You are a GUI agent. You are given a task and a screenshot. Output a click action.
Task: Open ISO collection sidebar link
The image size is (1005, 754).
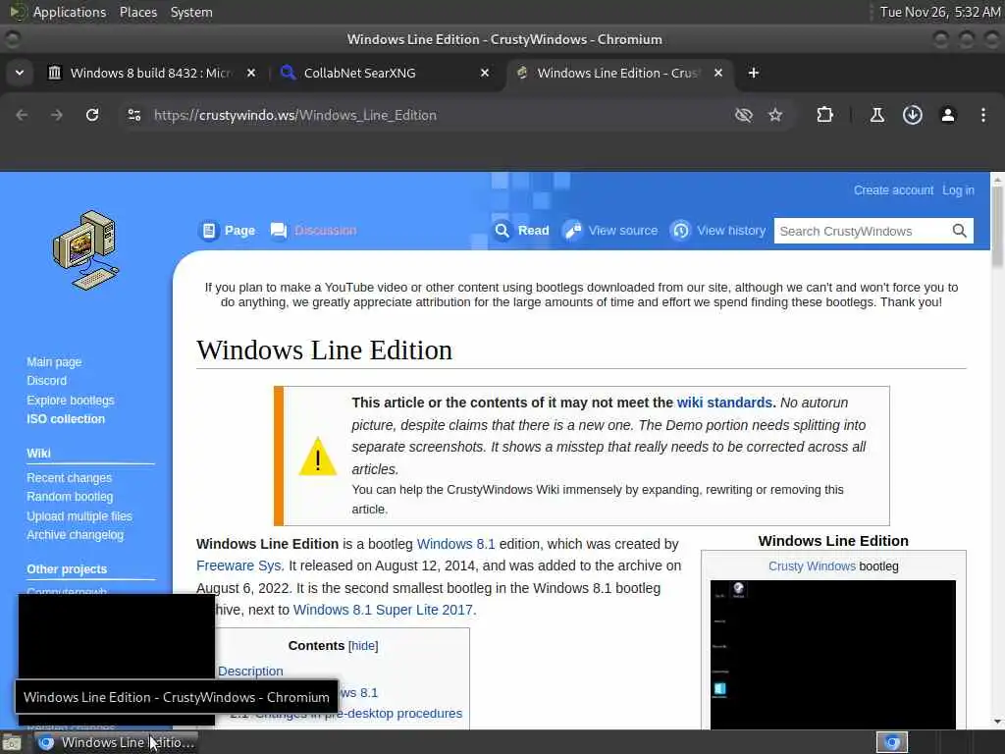coord(66,419)
